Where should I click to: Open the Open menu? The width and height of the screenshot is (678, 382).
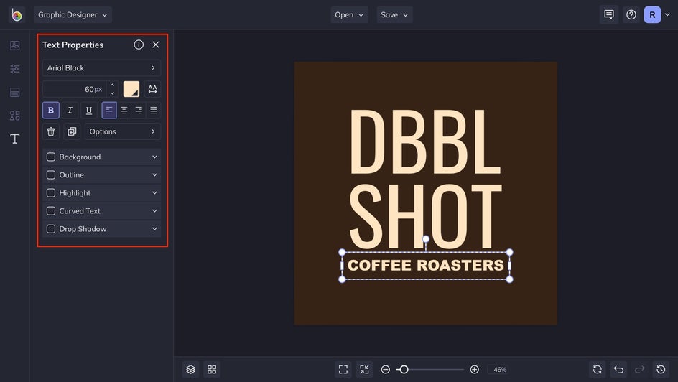[x=349, y=14]
